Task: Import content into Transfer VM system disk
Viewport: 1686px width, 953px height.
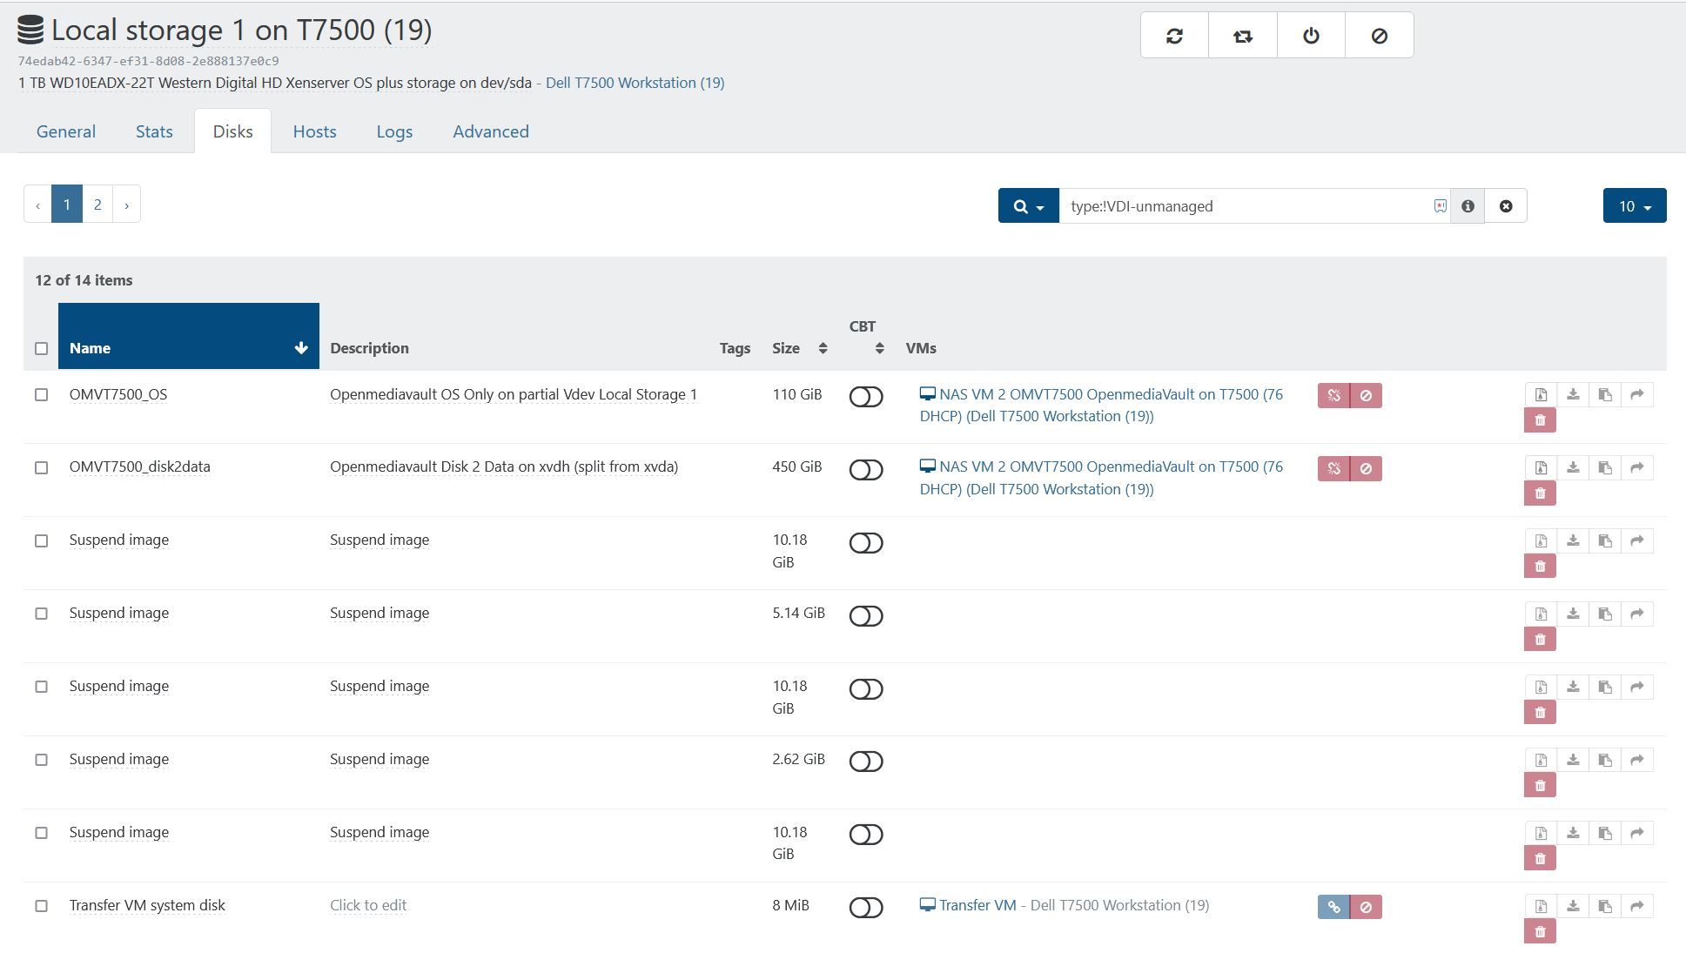Action: 1573,906
